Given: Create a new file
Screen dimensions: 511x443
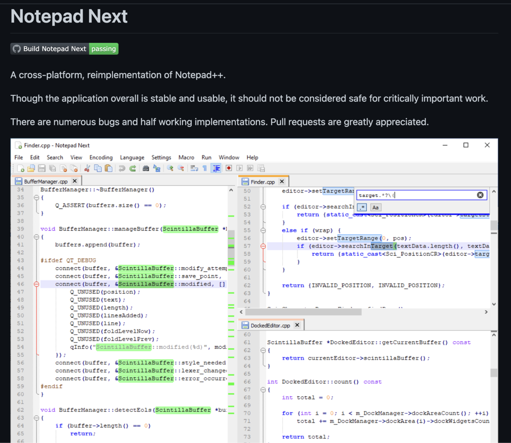Looking at the screenshot, I should pyautogui.click(x=20, y=168).
